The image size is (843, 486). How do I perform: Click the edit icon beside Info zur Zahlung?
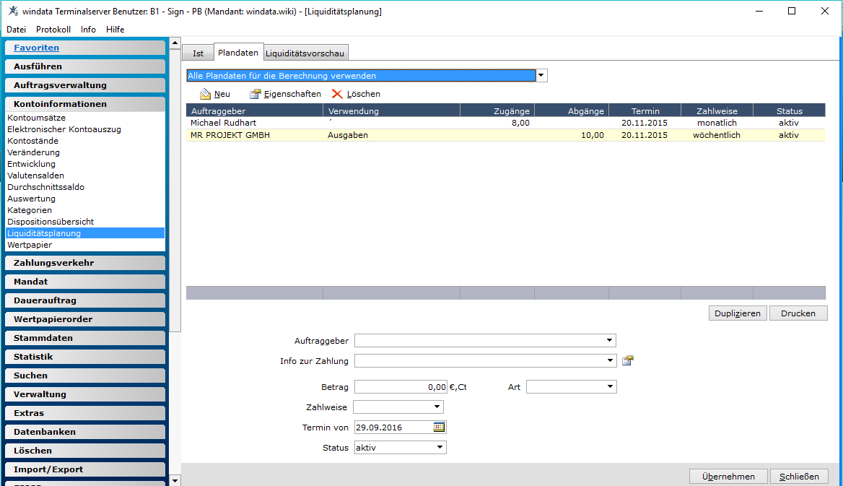pos(627,360)
